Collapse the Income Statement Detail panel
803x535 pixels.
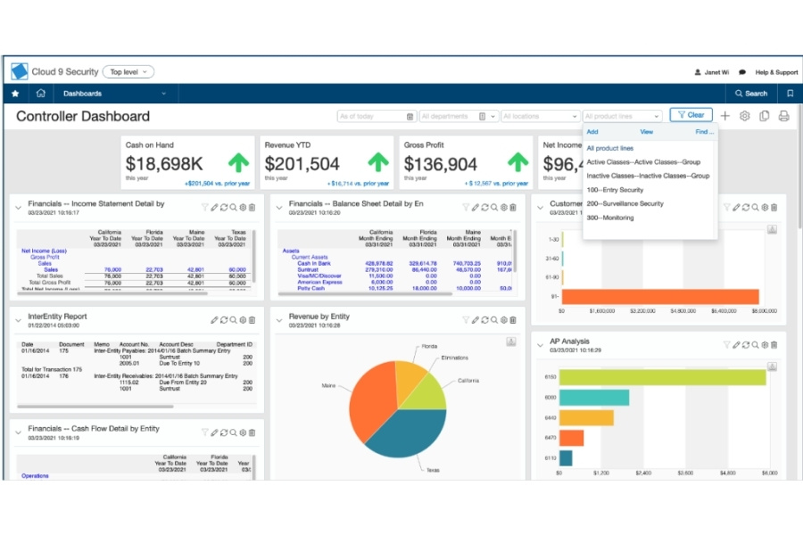(x=19, y=208)
